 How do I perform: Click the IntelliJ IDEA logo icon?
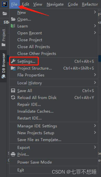tap(5, 4)
